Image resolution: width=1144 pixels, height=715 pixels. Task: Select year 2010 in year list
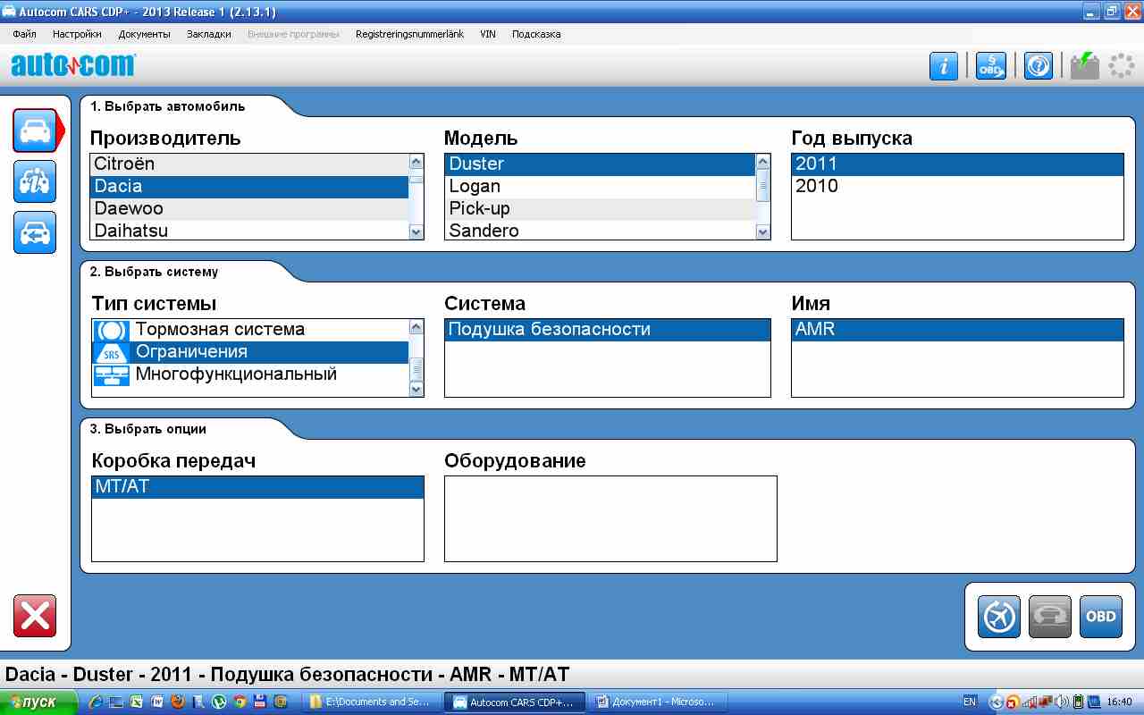[956, 186]
